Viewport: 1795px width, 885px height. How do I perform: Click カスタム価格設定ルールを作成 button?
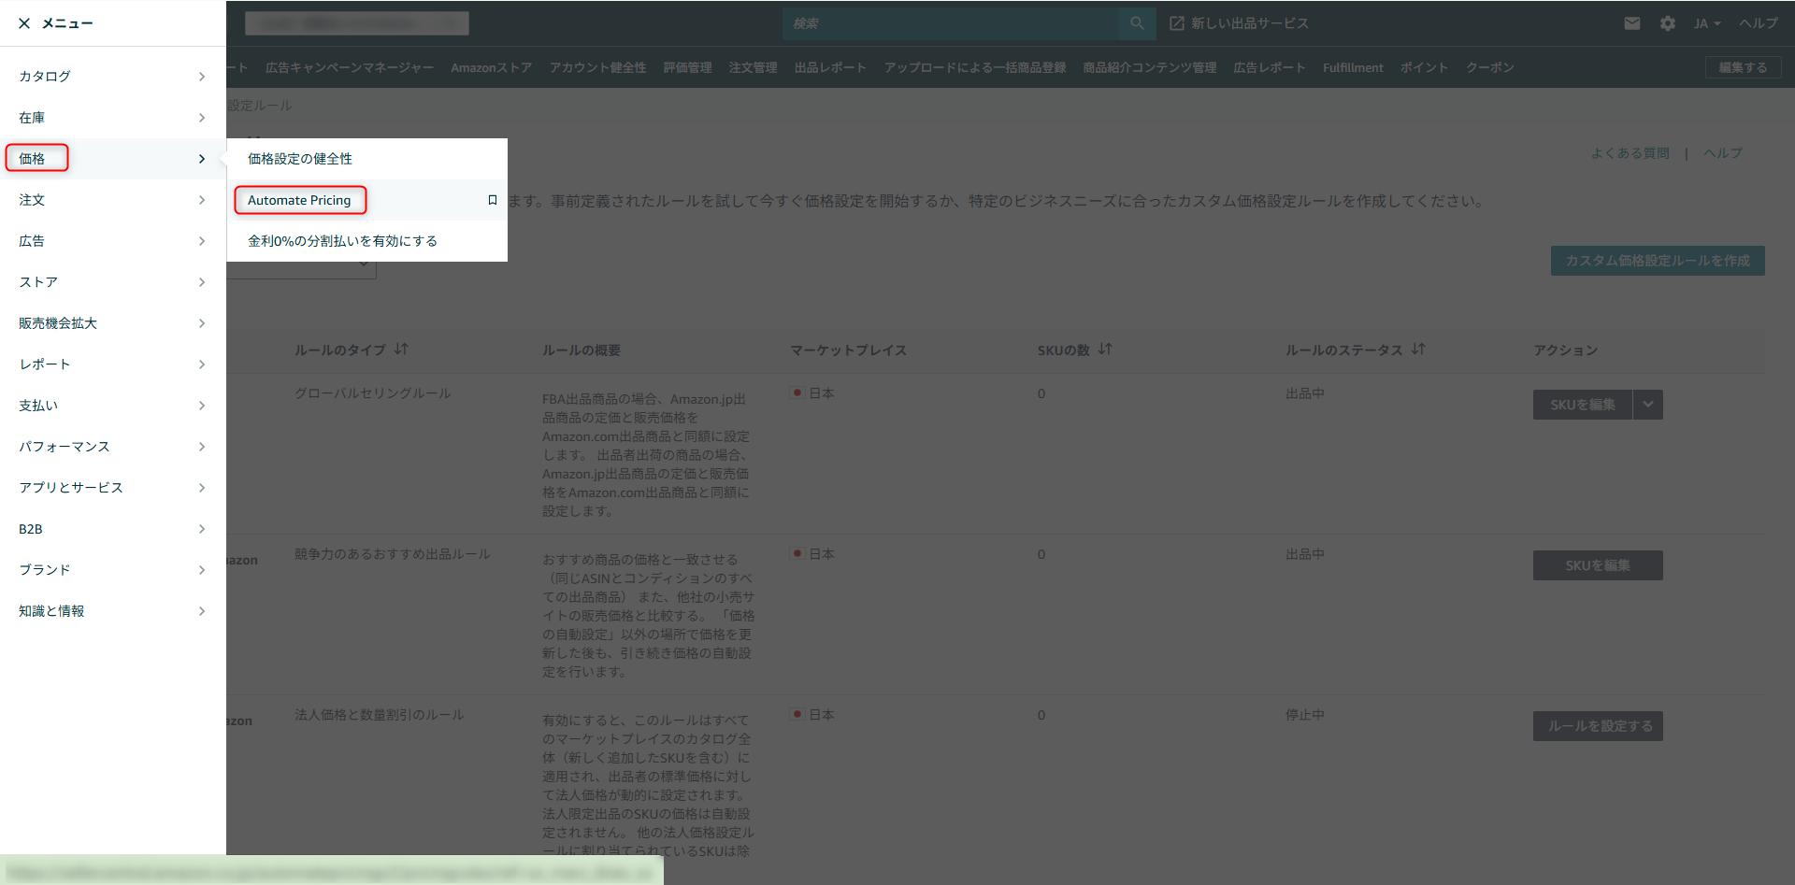coord(1657,261)
